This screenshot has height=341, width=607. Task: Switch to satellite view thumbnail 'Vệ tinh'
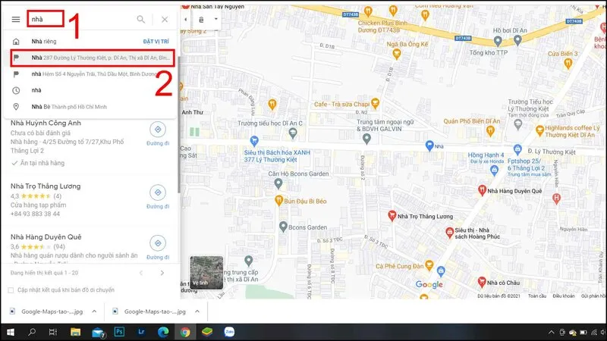(206, 273)
